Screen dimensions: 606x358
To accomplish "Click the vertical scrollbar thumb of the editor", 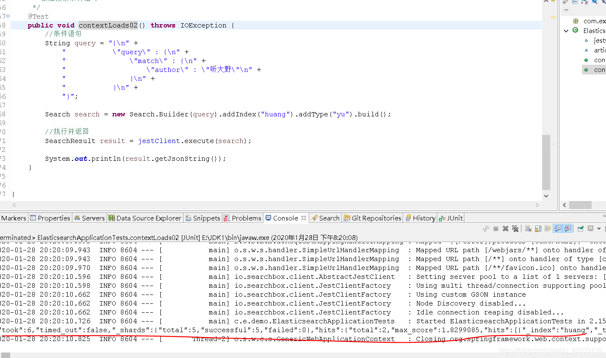I will pos(546,162).
